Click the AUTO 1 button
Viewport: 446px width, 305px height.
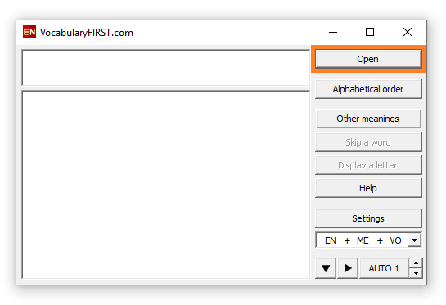(384, 268)
